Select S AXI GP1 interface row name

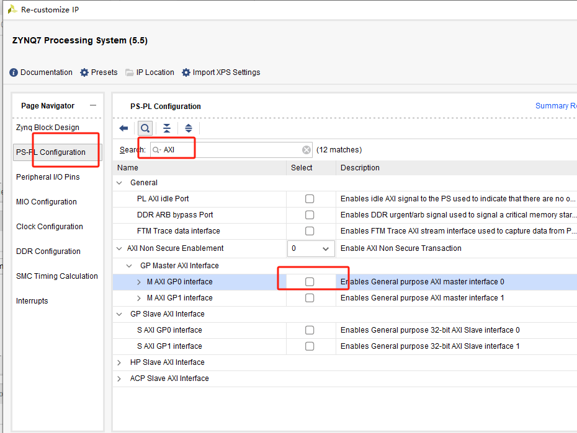coord(169,346)
